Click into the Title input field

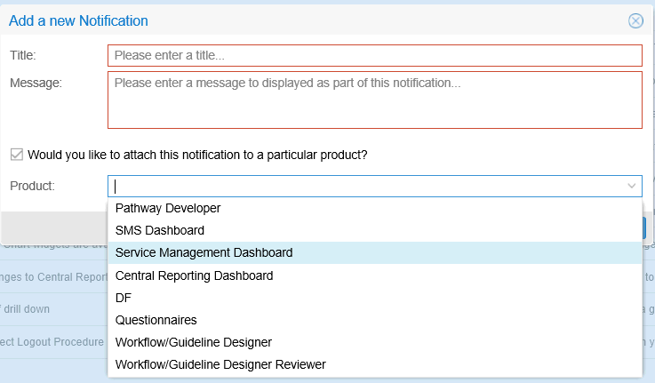(x=374, y=55)
